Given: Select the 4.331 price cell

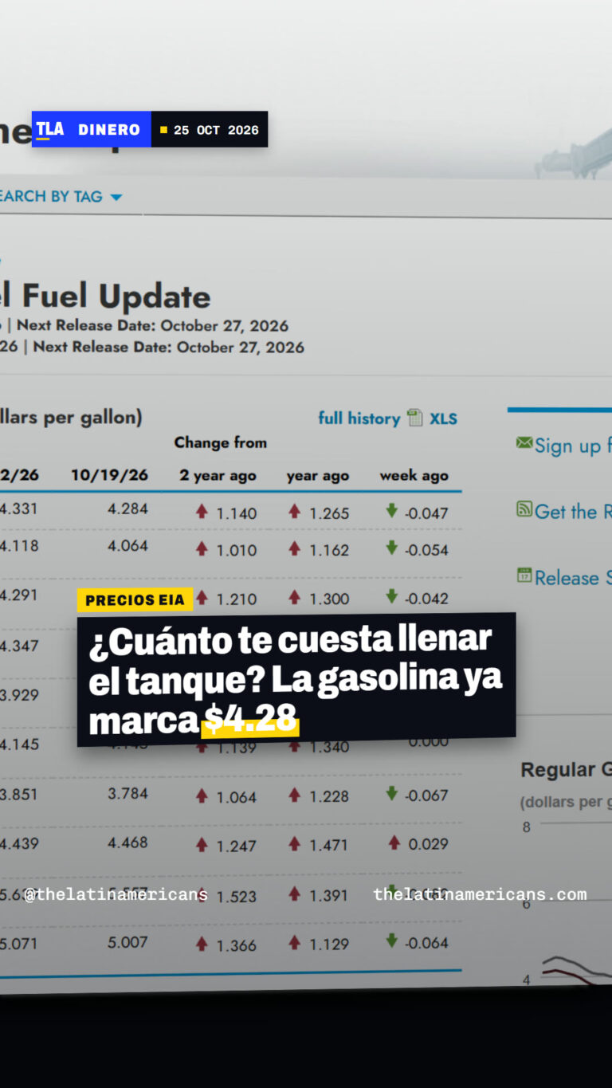Looking at the screenshot, I should click(x=19, y=509).
